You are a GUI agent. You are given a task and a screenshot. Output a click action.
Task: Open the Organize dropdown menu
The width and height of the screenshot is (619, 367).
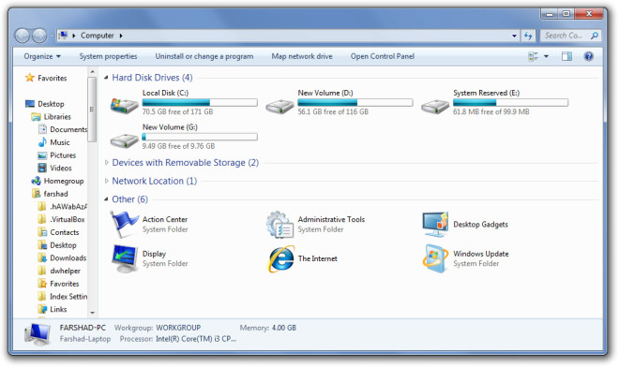point(42,56)
